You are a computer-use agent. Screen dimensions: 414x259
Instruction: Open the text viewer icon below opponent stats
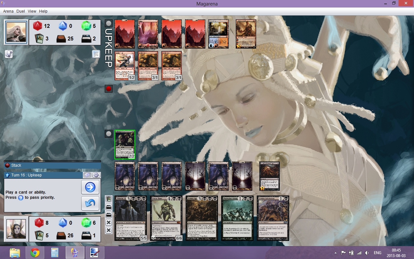coord(96,54)
